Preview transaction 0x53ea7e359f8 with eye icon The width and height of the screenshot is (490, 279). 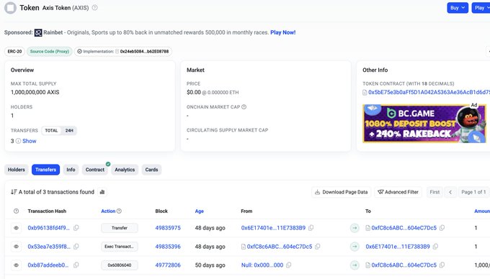click(17, 247)
